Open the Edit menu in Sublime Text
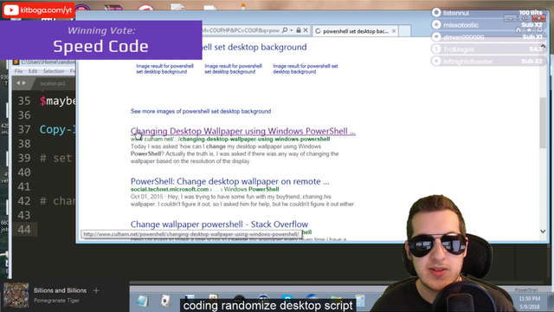Viewport: 554px width, 312px height. click(x=33, y=71)
